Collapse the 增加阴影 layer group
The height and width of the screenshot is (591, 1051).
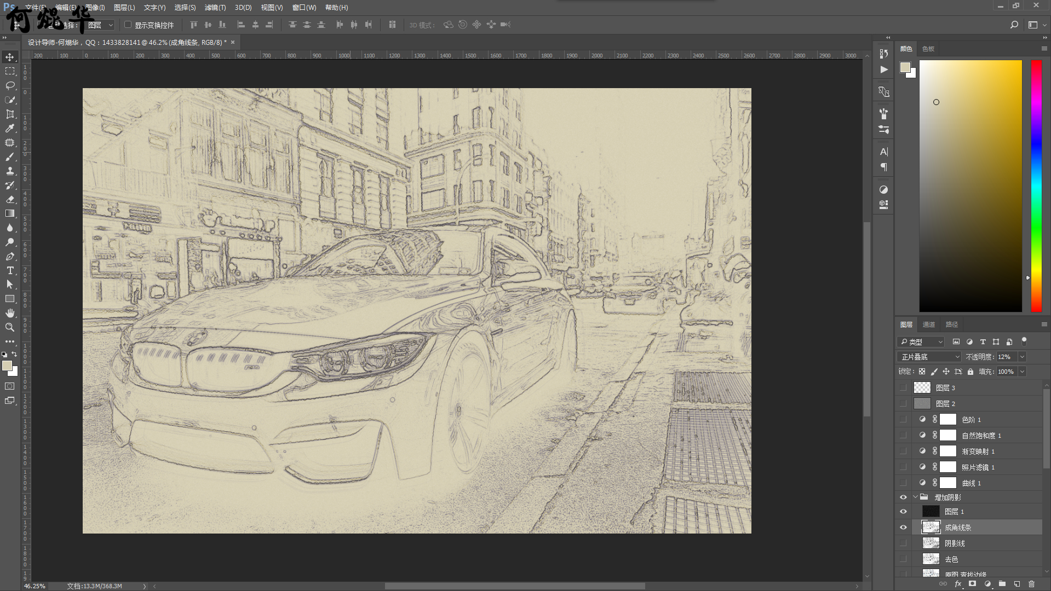(x=915, y=497)
